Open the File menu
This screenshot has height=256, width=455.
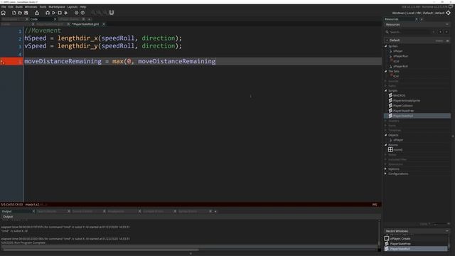(x=4, y=6)
